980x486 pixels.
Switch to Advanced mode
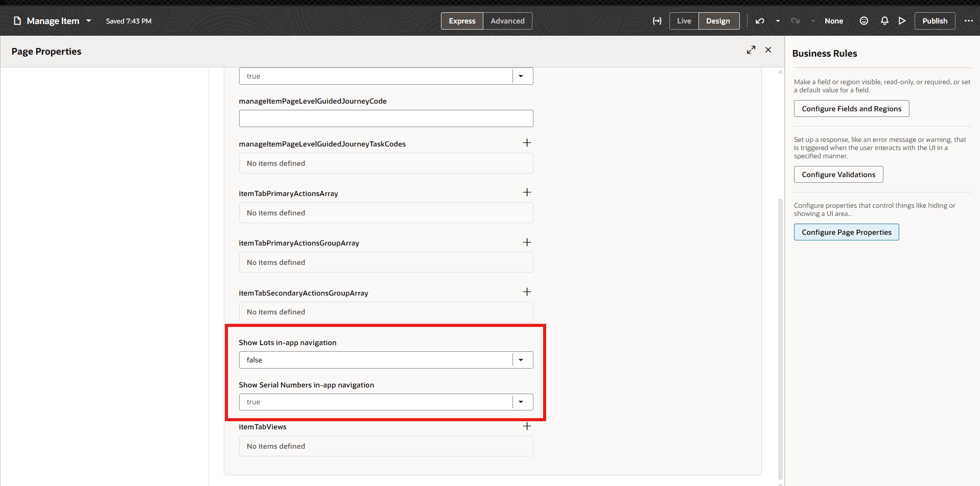click(x=507, y=21)
